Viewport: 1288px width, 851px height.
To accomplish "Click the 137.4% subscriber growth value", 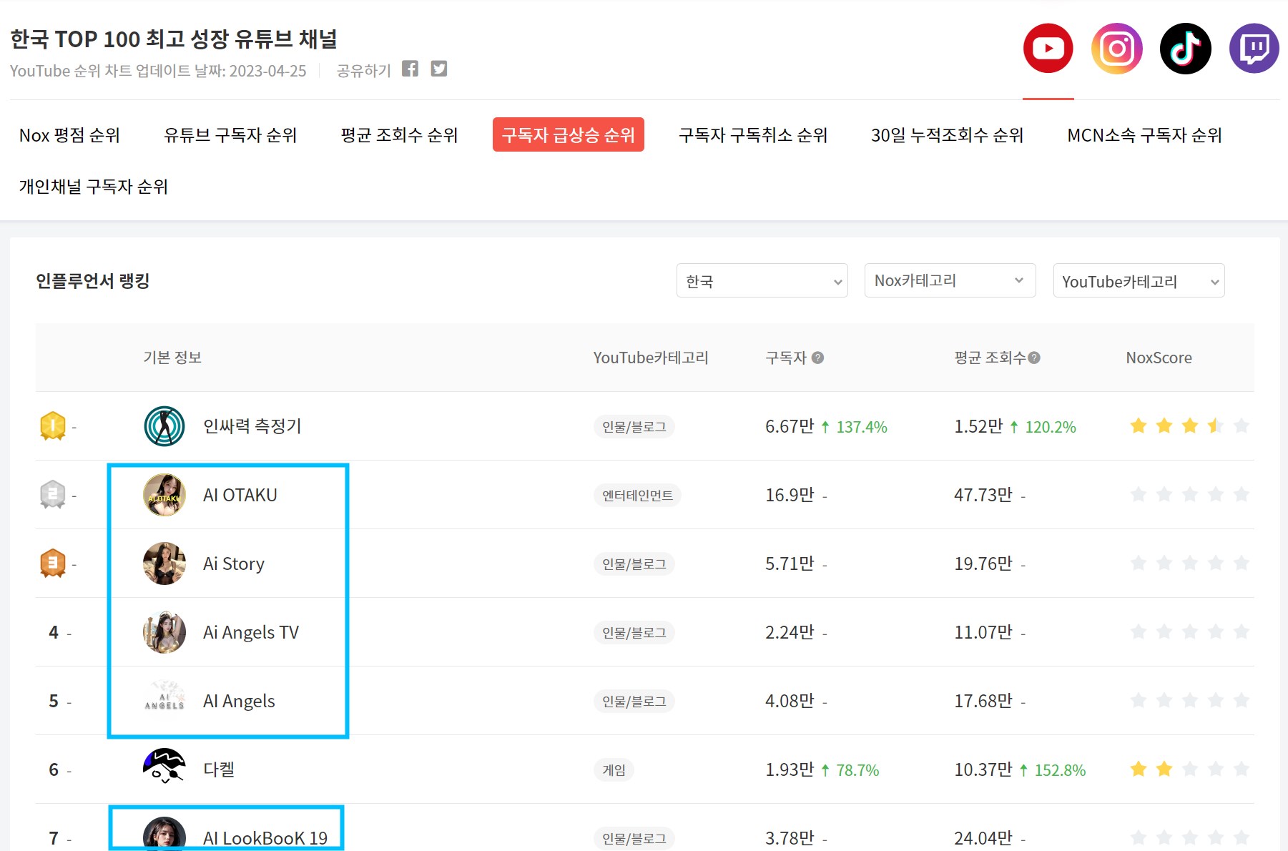I will (x=862, y=427).
